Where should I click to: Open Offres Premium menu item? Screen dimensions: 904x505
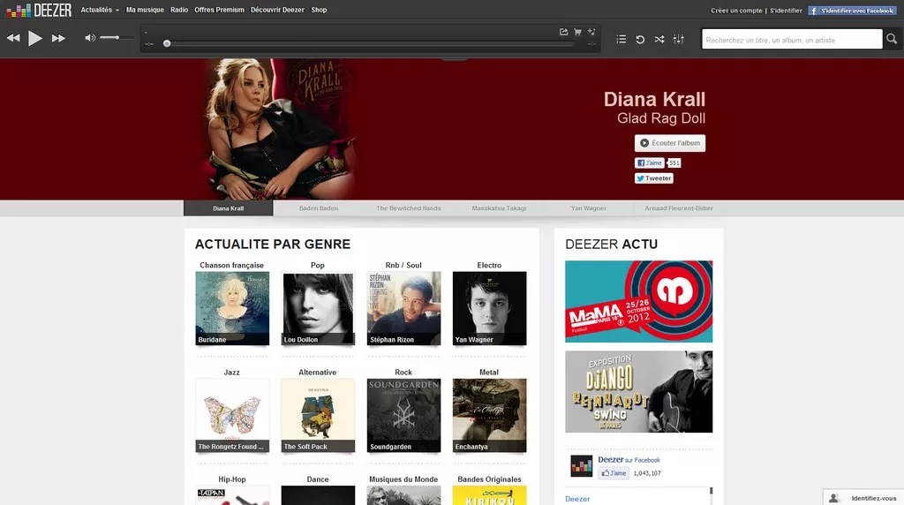click(x=219, y=10)
